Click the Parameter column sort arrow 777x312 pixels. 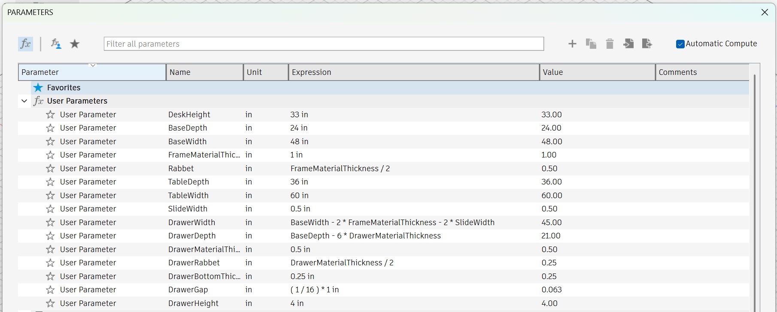(x=93, y=65)
